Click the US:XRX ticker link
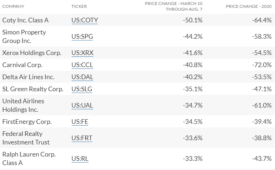This screenshot has width=275, height=170. (x=82, y=53)
